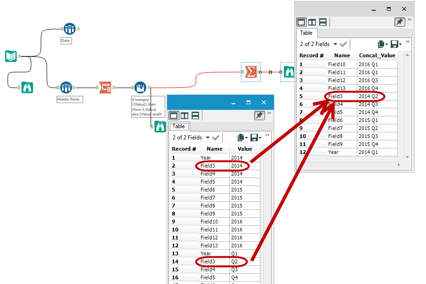Image resolution: width=426 pixels, height=284 pixels.
Task: Click Input Data tool output anchor
Action: (x=19, y=56)
